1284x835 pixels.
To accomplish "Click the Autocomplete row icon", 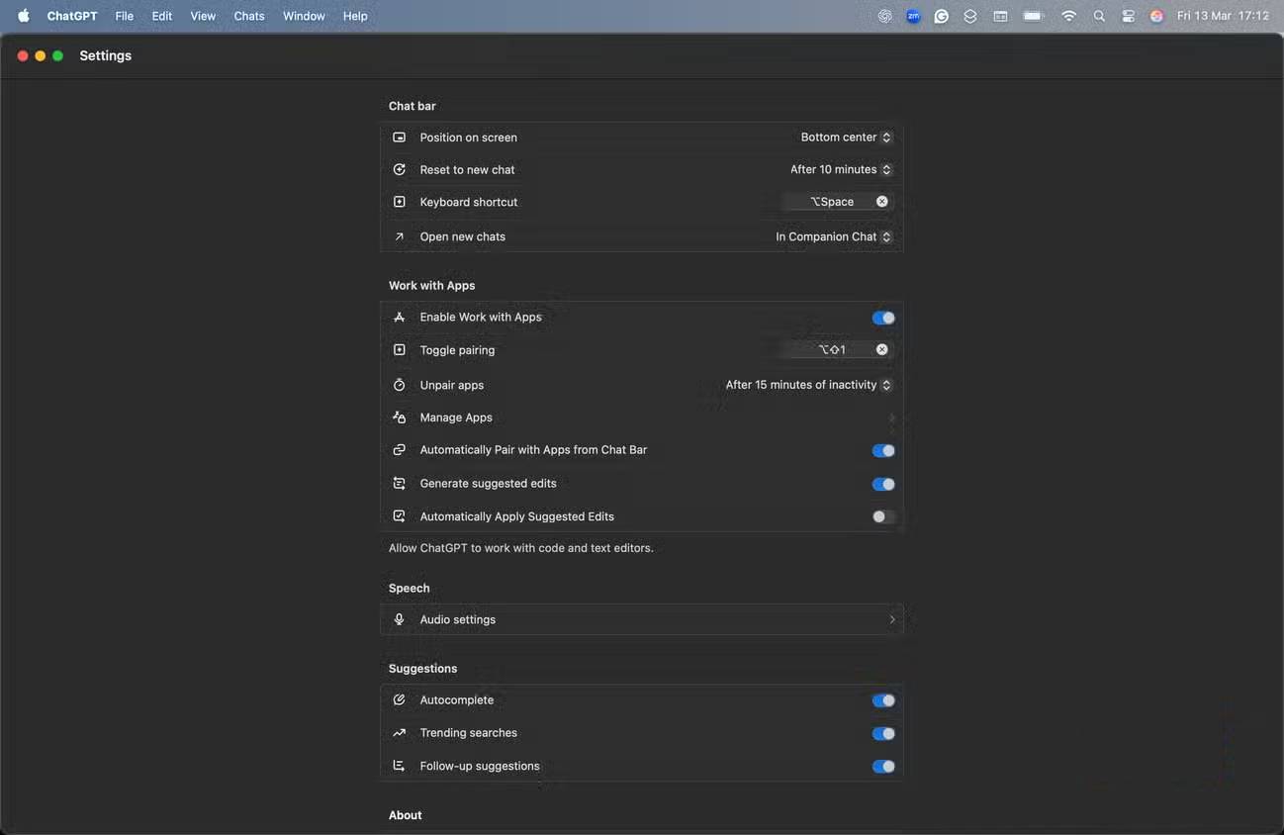I will (x=400, y=700).
